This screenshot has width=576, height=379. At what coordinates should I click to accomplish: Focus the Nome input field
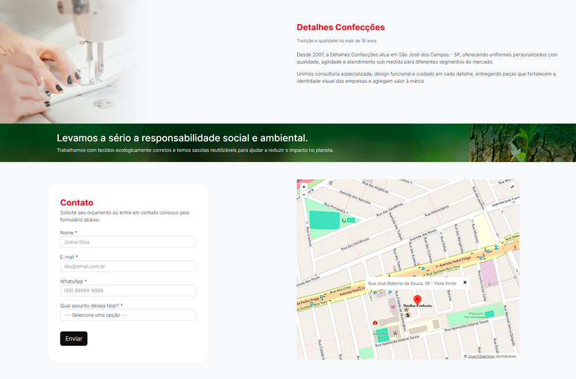128,242
